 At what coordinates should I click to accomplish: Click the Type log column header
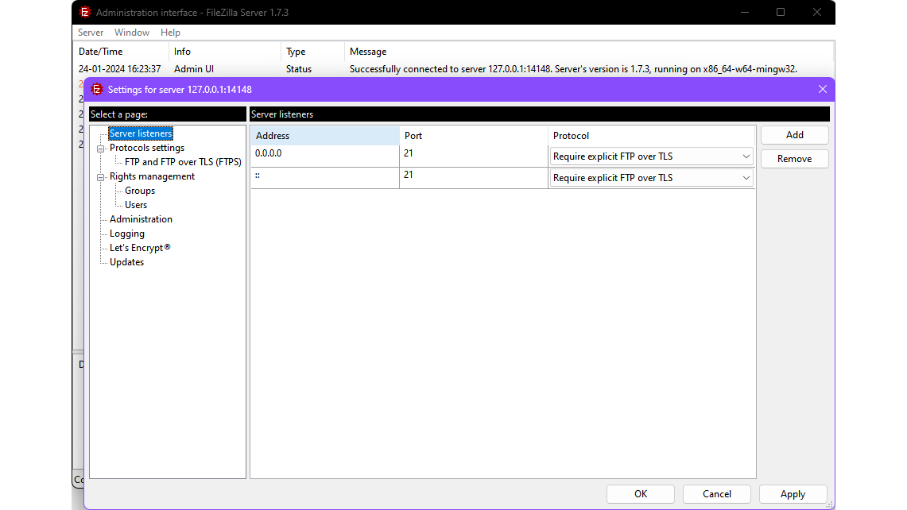click(312, 52)
